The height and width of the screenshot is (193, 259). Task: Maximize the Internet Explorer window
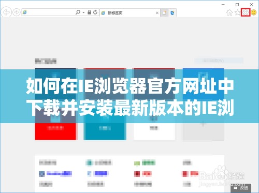pos(237,5)
